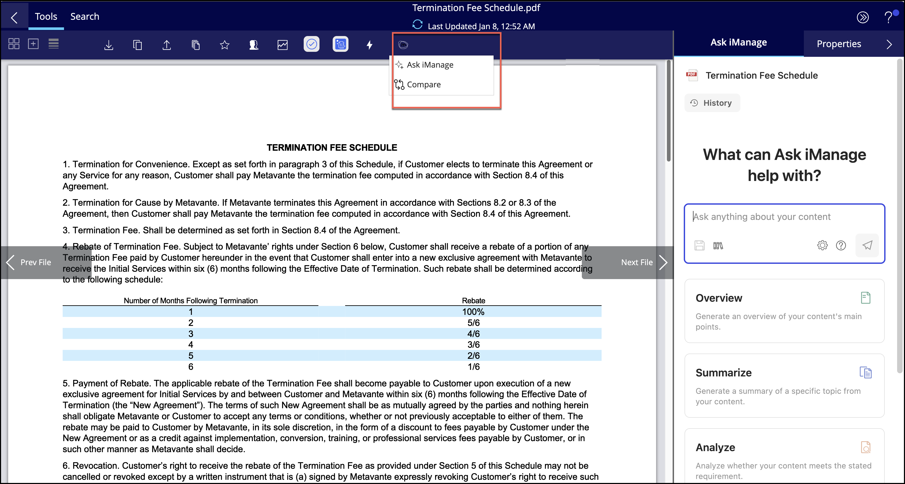The width and height of the screenshot is (905, 484).
Task: Click the download icon in toolbar
Action: tap(109, 44)
